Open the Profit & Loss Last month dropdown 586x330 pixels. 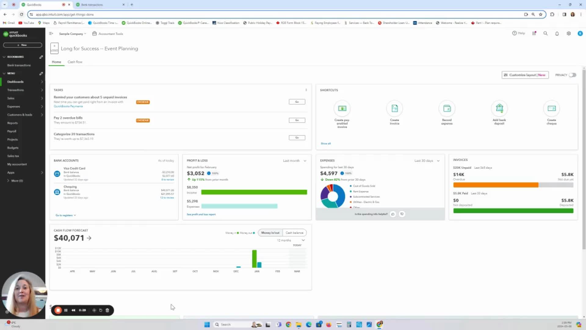pyautogui.click(x=295, y=161)
